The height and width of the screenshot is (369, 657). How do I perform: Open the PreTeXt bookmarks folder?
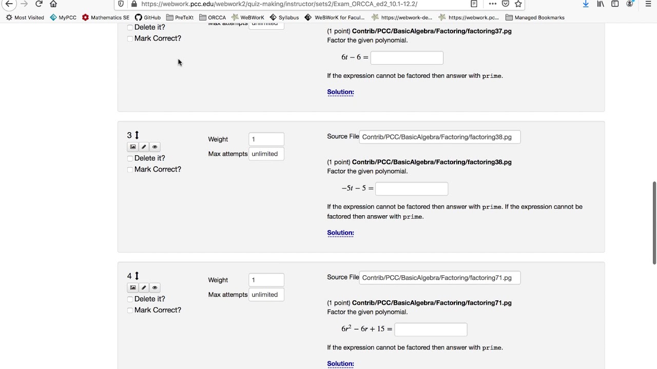click(180, 17)
